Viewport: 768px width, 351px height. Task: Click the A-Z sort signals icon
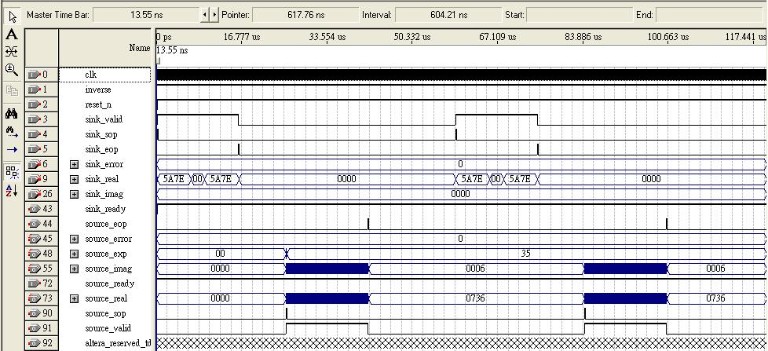[12, 190]
